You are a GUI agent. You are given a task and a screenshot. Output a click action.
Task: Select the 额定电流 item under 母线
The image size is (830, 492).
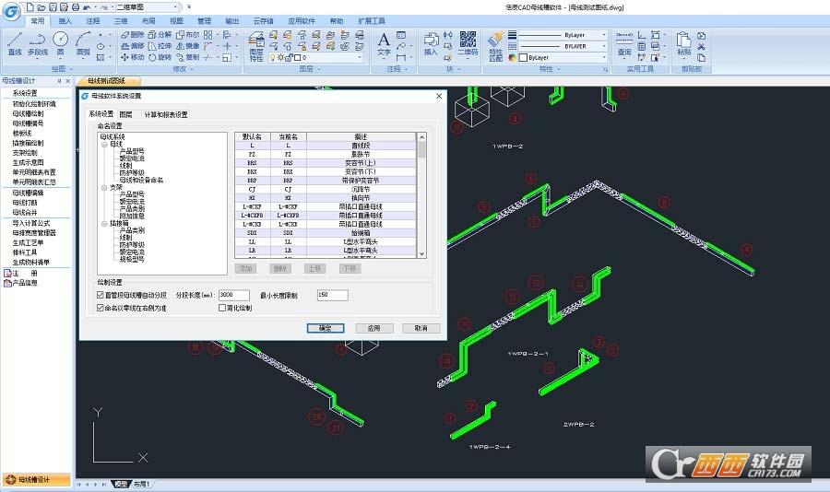click(x=132, y=158)
